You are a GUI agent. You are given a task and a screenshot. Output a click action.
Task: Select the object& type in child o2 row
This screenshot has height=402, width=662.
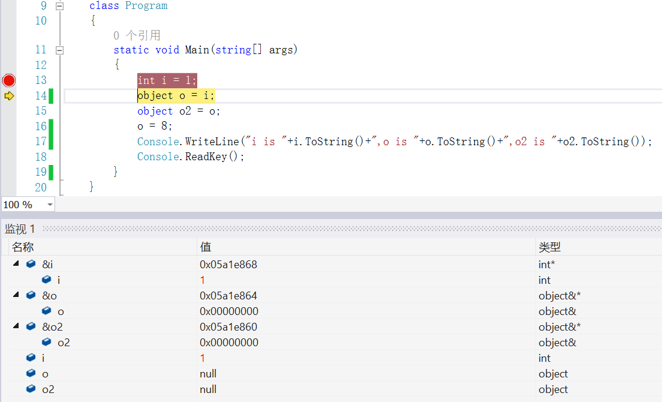[x=557, y=343]
